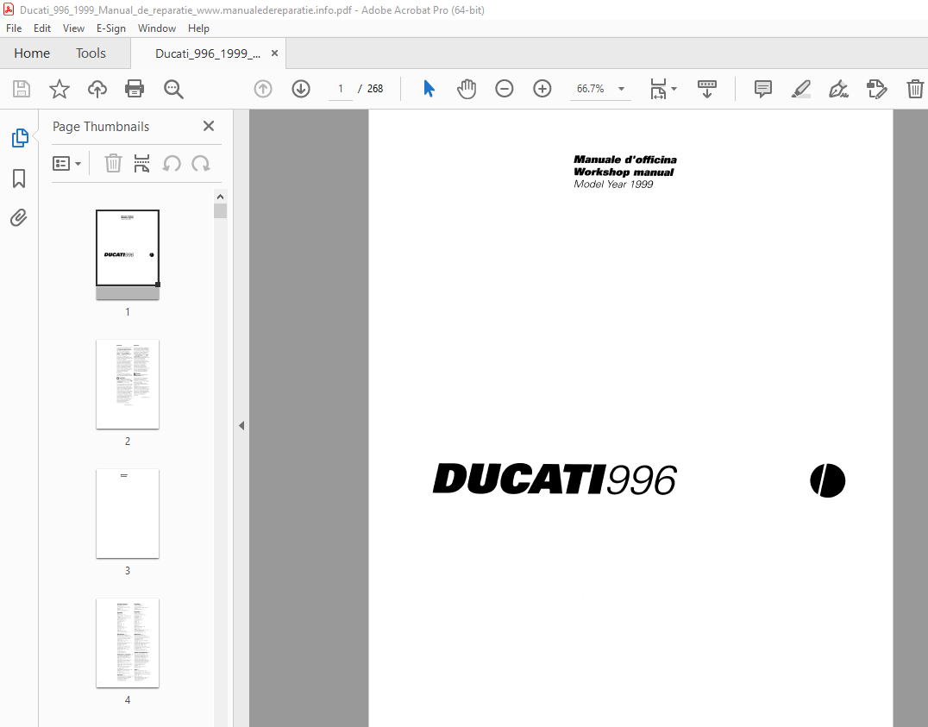Click thumbnails scrollbar up arrow
The width and height of the screenshot is (928, 727).
point(220,197)
